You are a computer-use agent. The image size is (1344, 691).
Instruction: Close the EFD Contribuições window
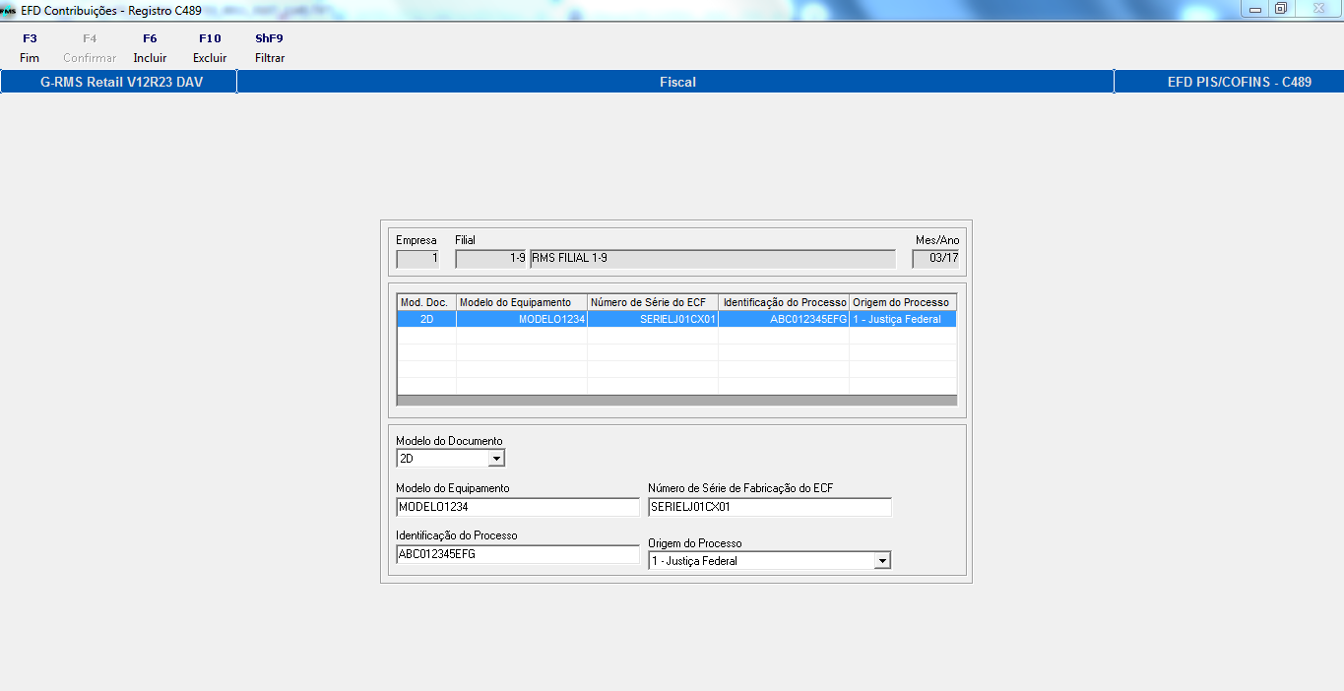[1317, 9]
